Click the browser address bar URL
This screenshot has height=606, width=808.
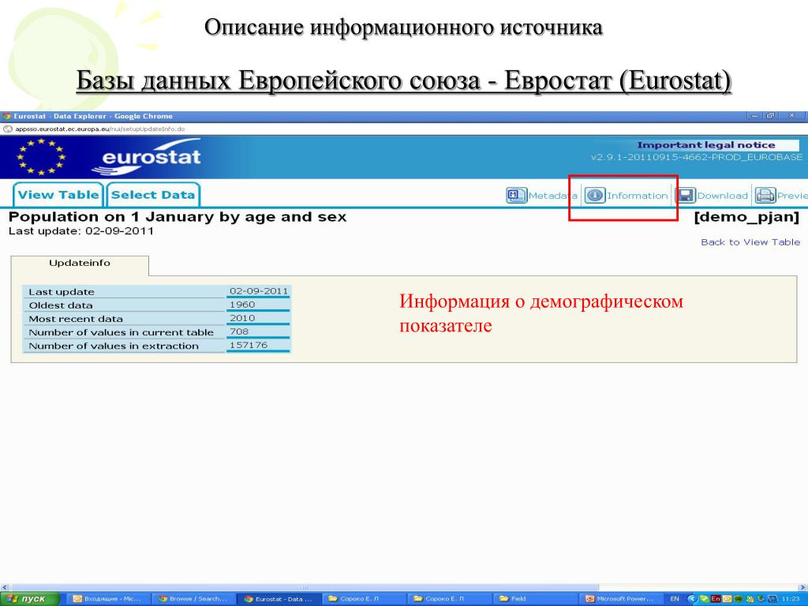pos(99,129)
